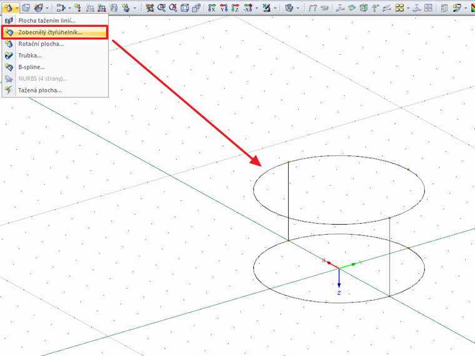Click the sticky note pen icon
Screen dimensions: 475x356
pos(456,7)
